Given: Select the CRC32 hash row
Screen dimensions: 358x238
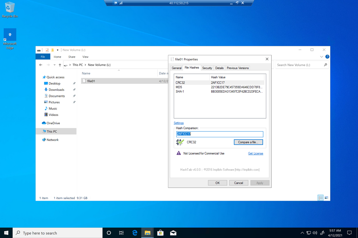Looking at the screenshot, I should pyautogui.click(x=219, y=83).
